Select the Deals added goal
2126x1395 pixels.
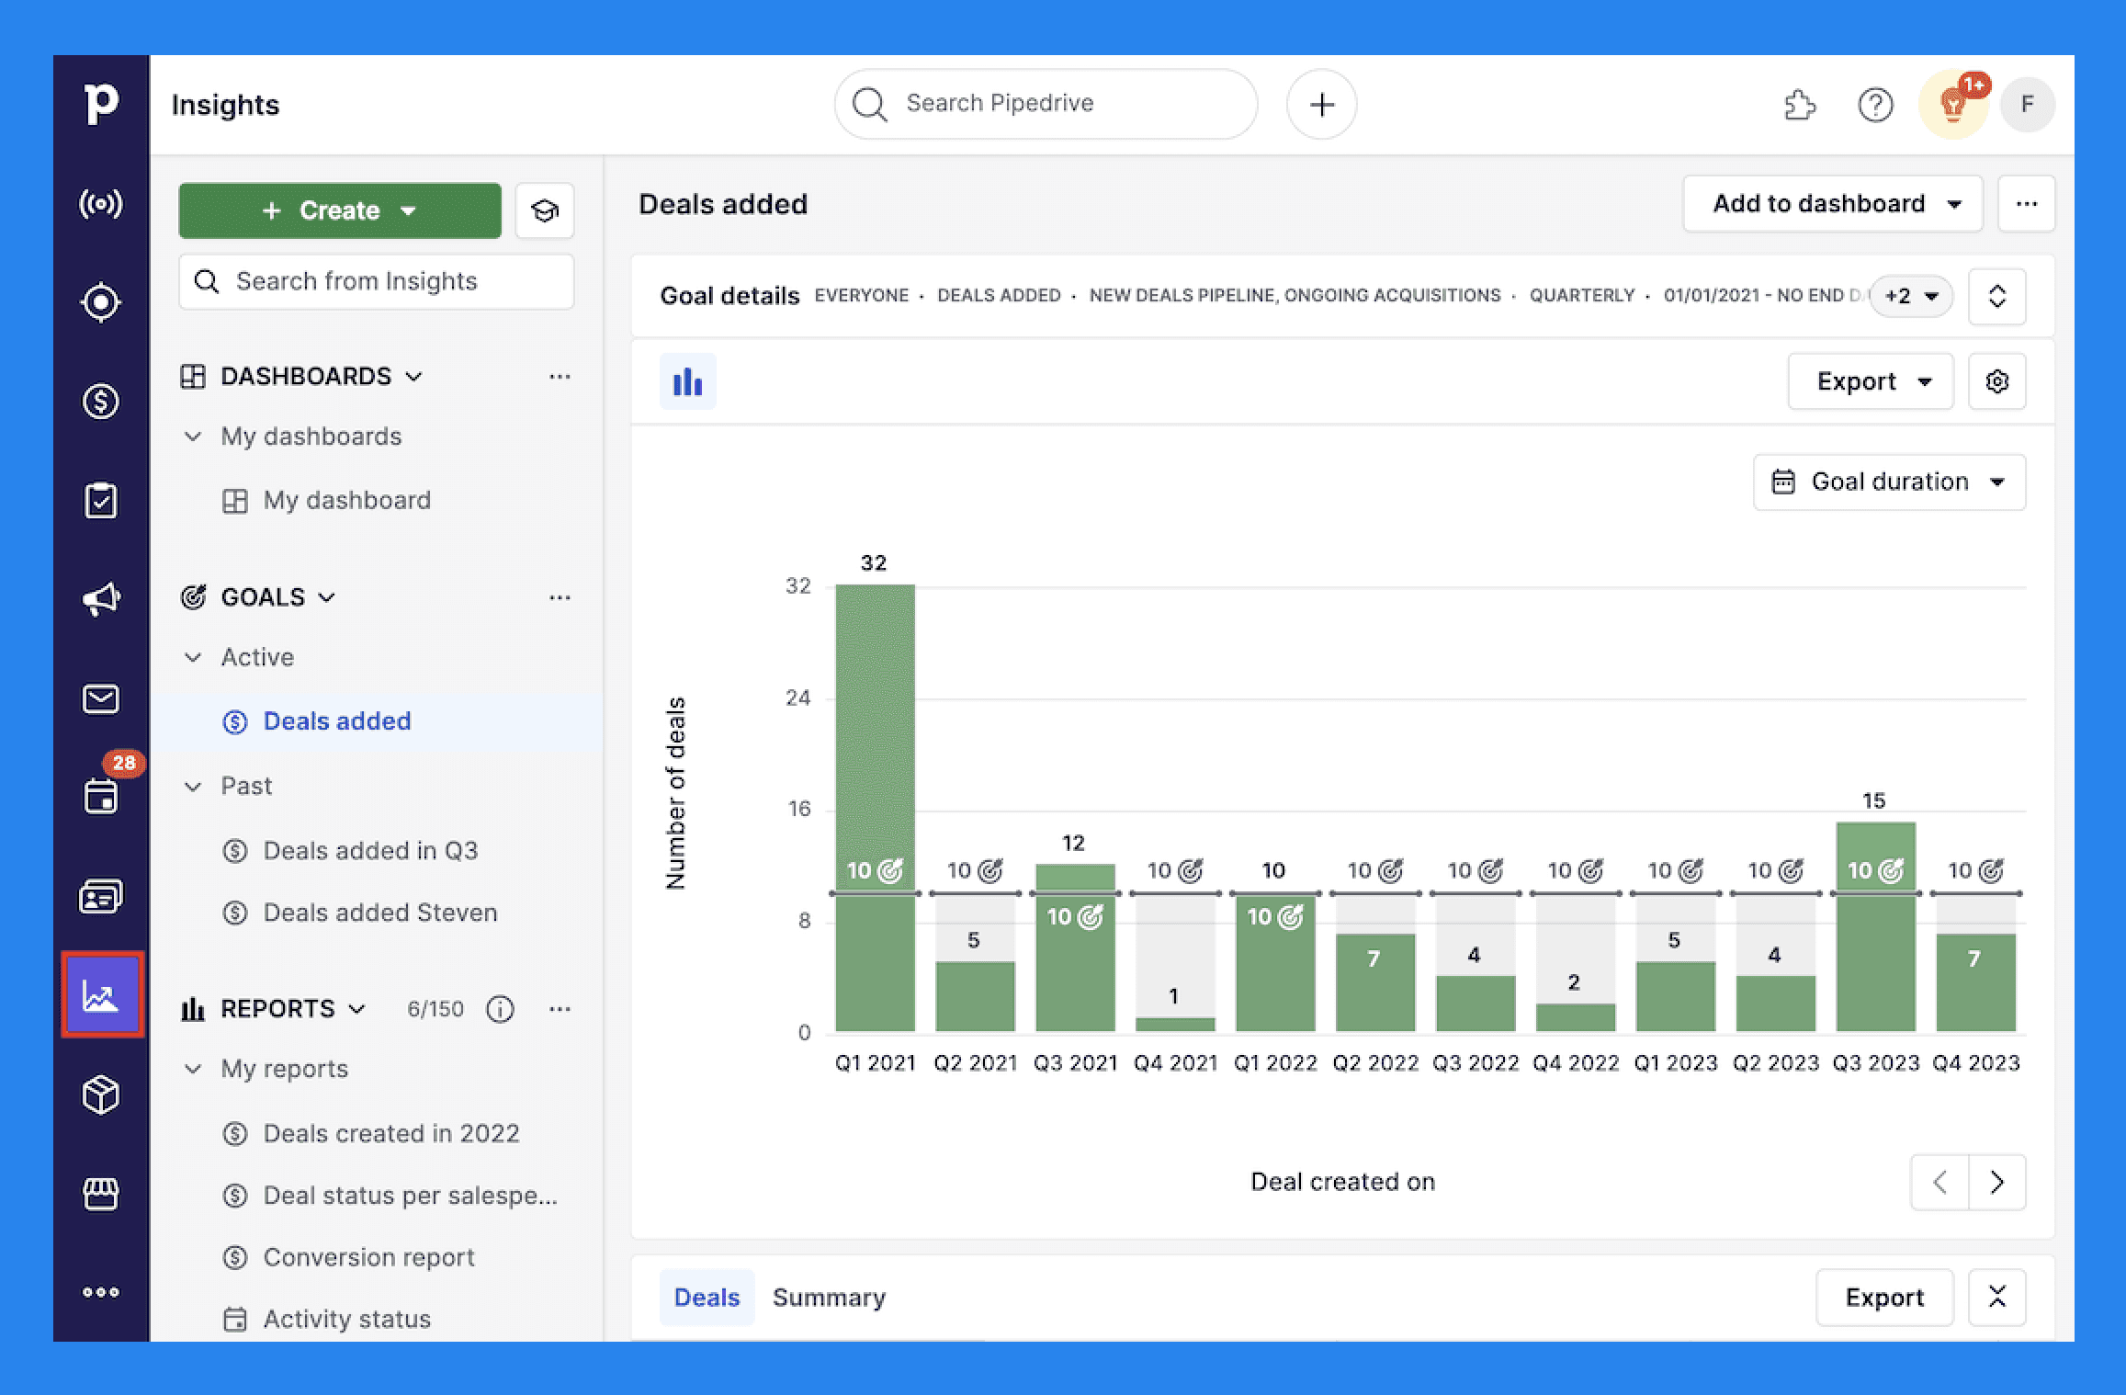(x=377, y=721)
